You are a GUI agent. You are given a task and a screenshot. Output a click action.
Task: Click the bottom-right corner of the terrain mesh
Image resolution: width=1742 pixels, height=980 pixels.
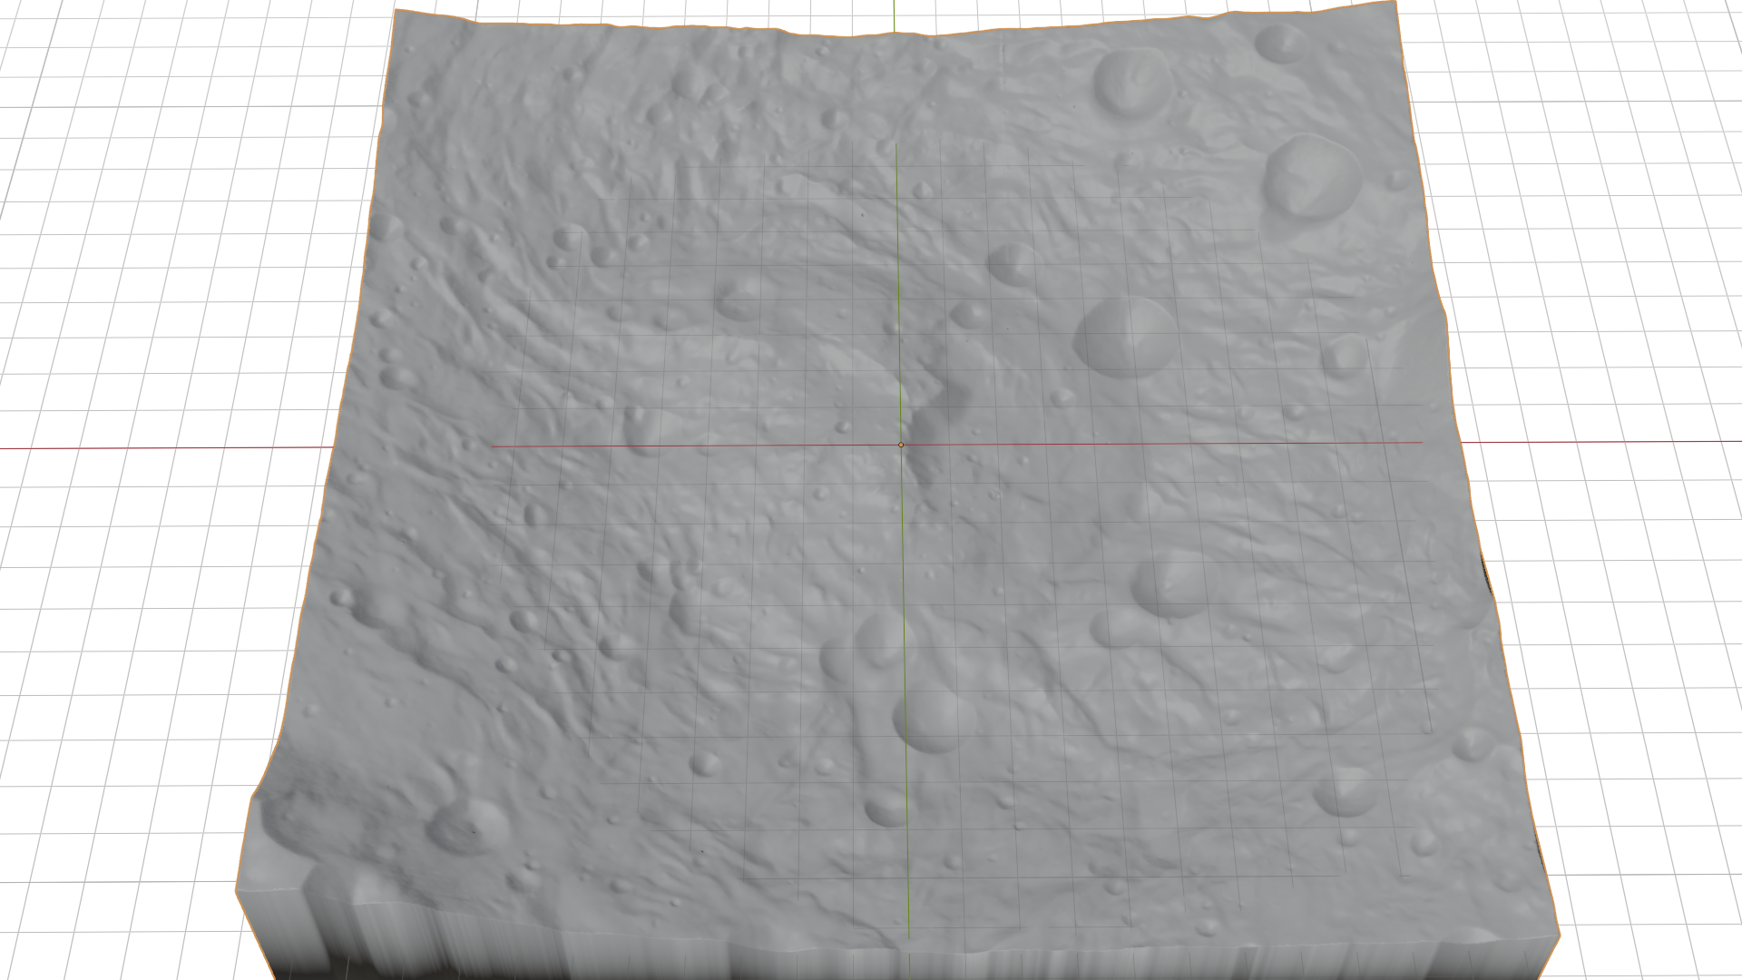[1557, 935]
